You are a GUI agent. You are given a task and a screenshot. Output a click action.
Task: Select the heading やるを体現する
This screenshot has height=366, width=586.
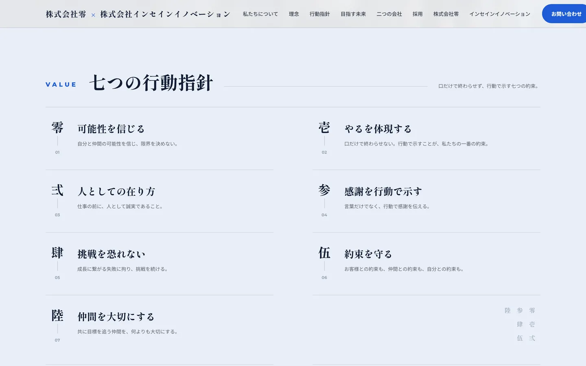pyautogui.click(x=378, y=129)
